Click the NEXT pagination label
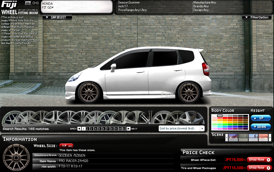Screen dimensions: 274x172 [134, 129]
